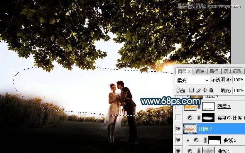Toggle lock position move icon

[x=205, y=90]
